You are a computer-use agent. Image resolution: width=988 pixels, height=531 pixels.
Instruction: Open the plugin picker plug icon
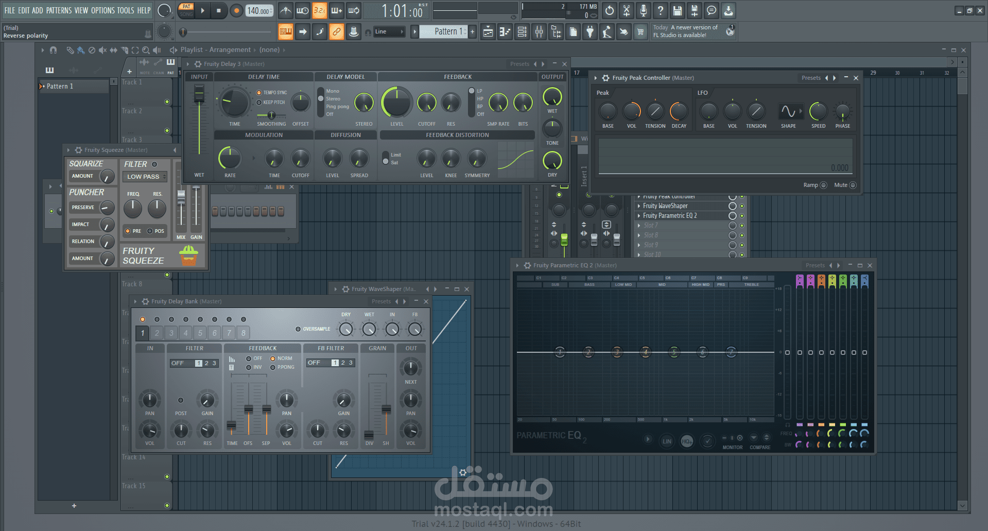590,32
